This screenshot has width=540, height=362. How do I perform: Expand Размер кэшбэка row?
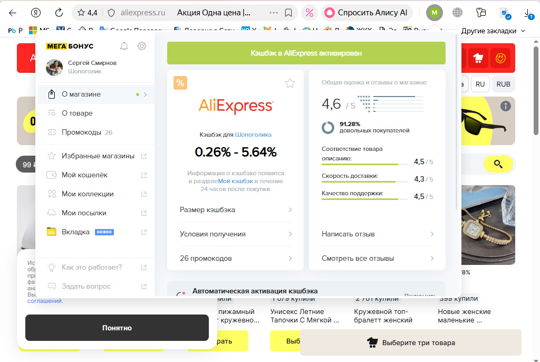(x=236, y=209)
